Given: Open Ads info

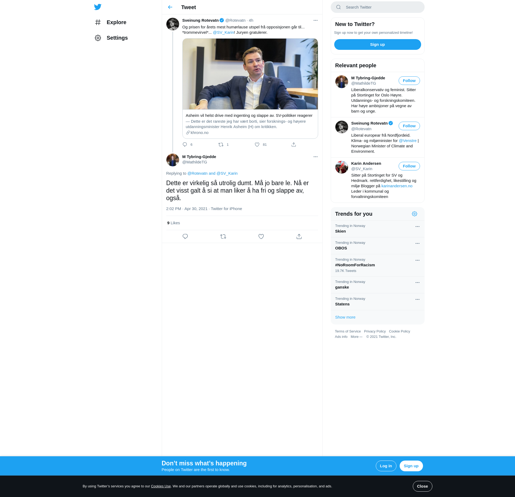Looking at the screenshot, I should [341, 337].
